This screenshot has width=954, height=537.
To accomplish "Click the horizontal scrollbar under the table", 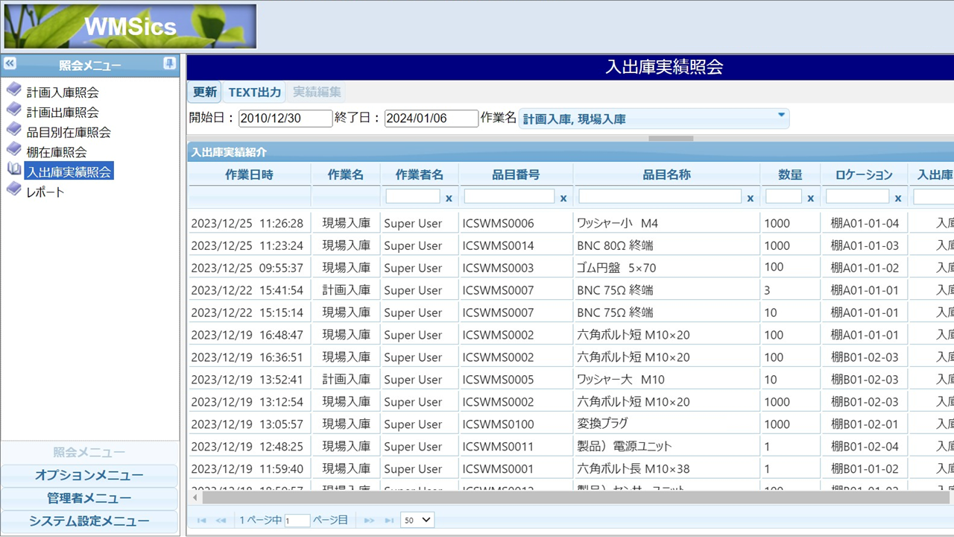I will tap(566, 497).
